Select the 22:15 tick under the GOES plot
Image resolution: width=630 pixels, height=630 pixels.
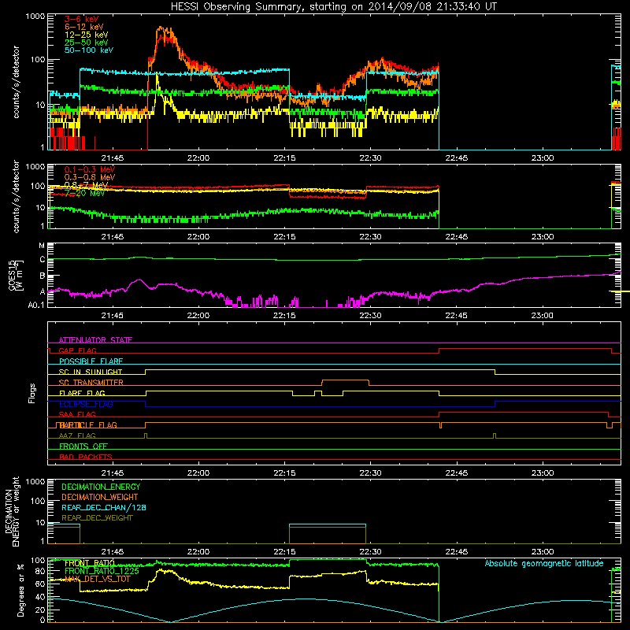(284, 316)
